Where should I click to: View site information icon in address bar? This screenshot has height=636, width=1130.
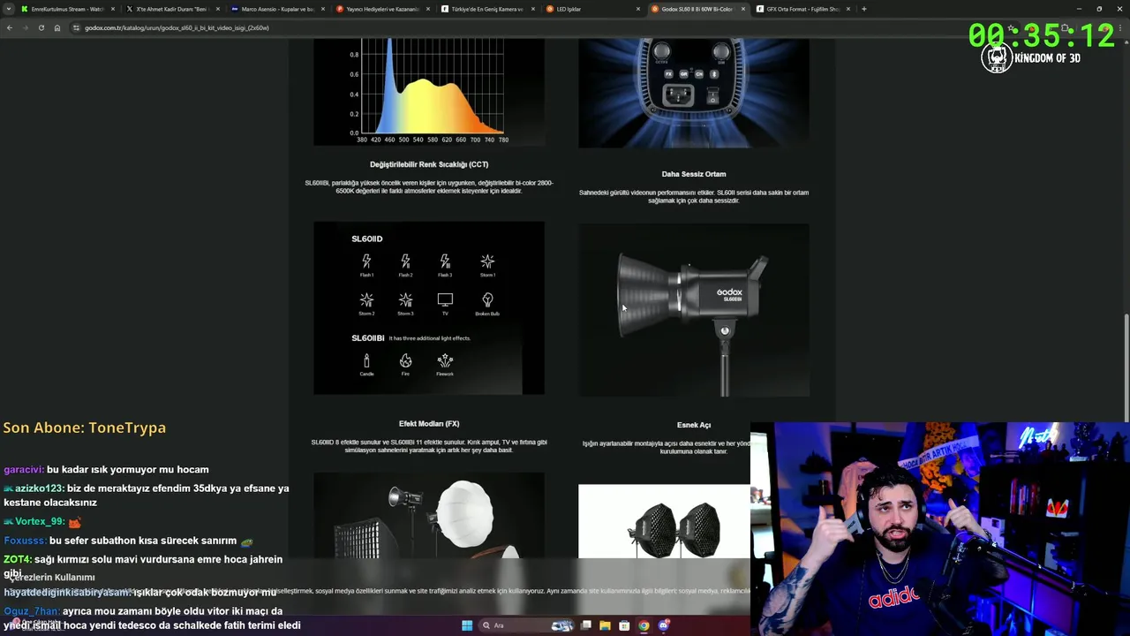(77, 27)
